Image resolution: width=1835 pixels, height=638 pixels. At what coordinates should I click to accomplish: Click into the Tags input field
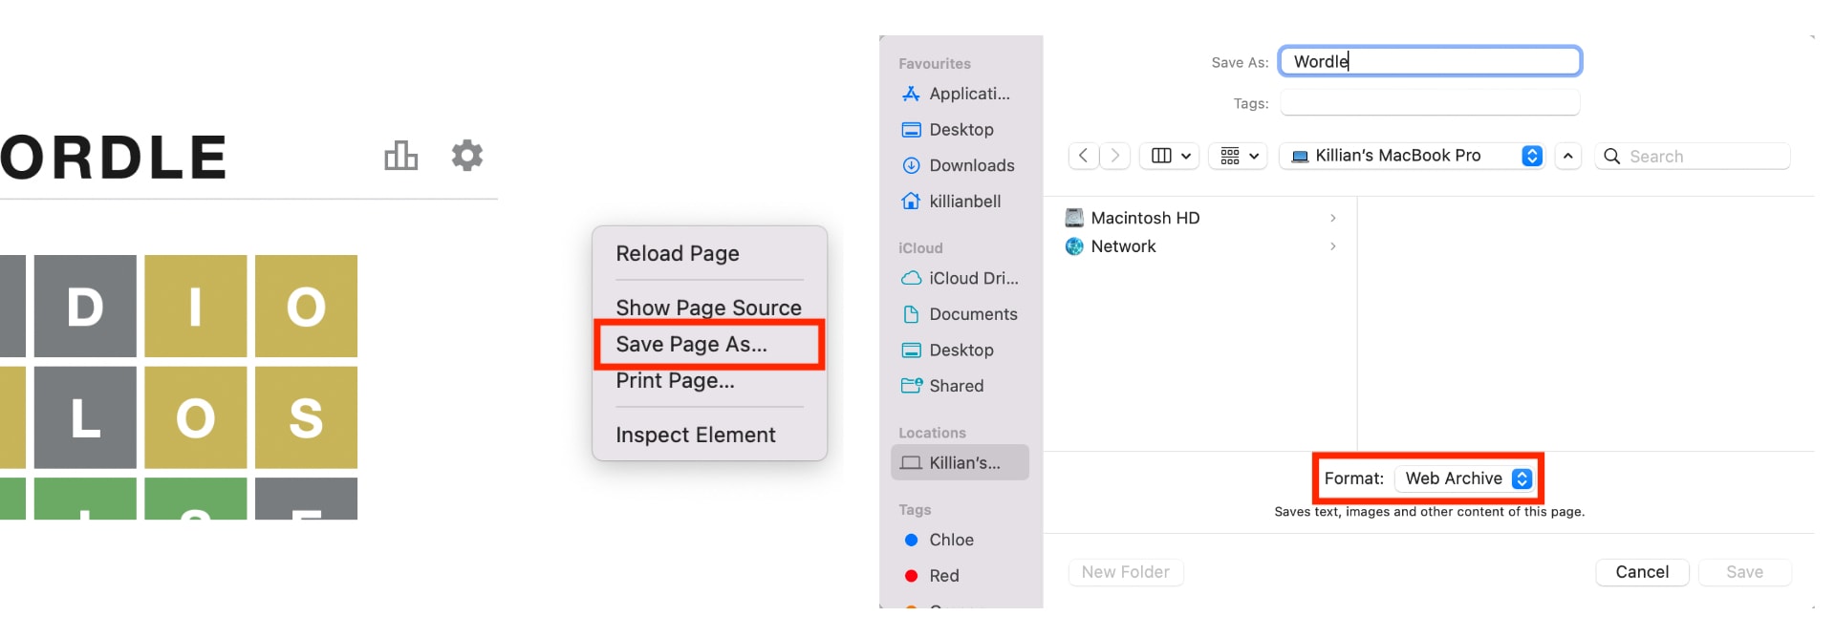pos(1429,103)
